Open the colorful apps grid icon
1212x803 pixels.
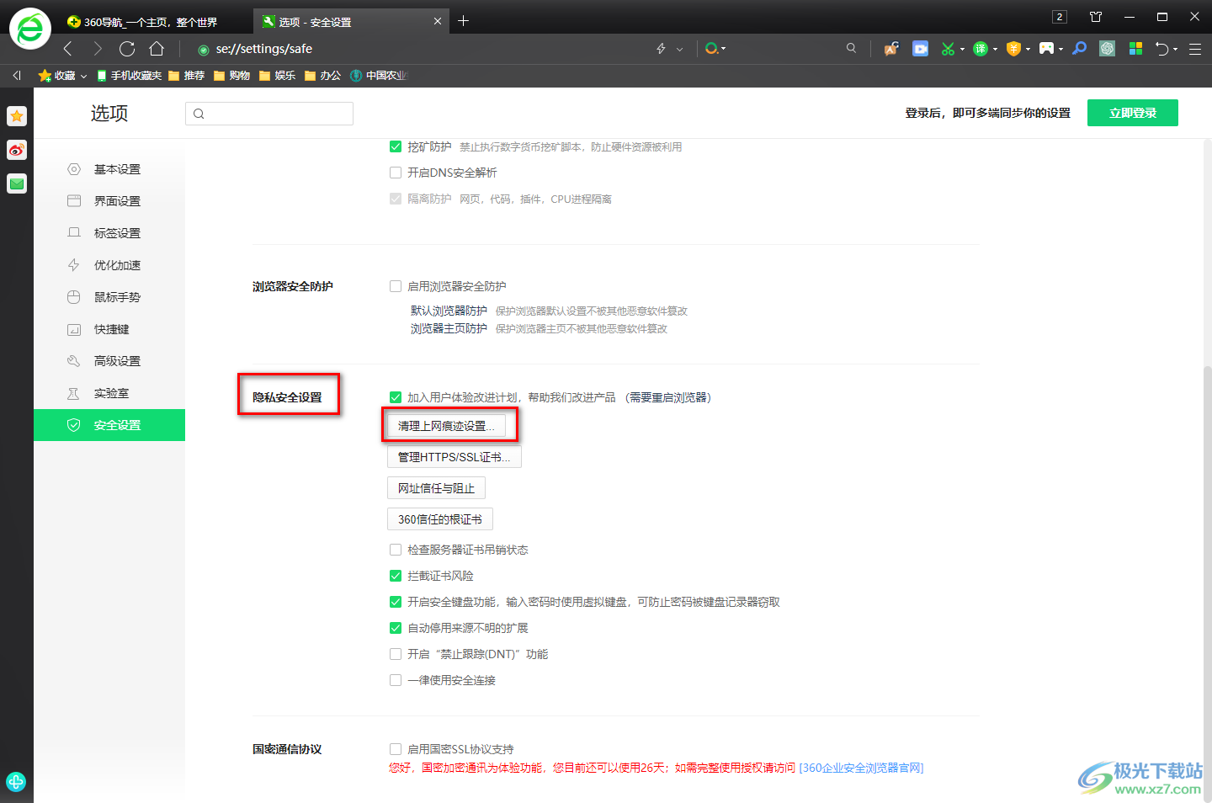click(1135, 49)
